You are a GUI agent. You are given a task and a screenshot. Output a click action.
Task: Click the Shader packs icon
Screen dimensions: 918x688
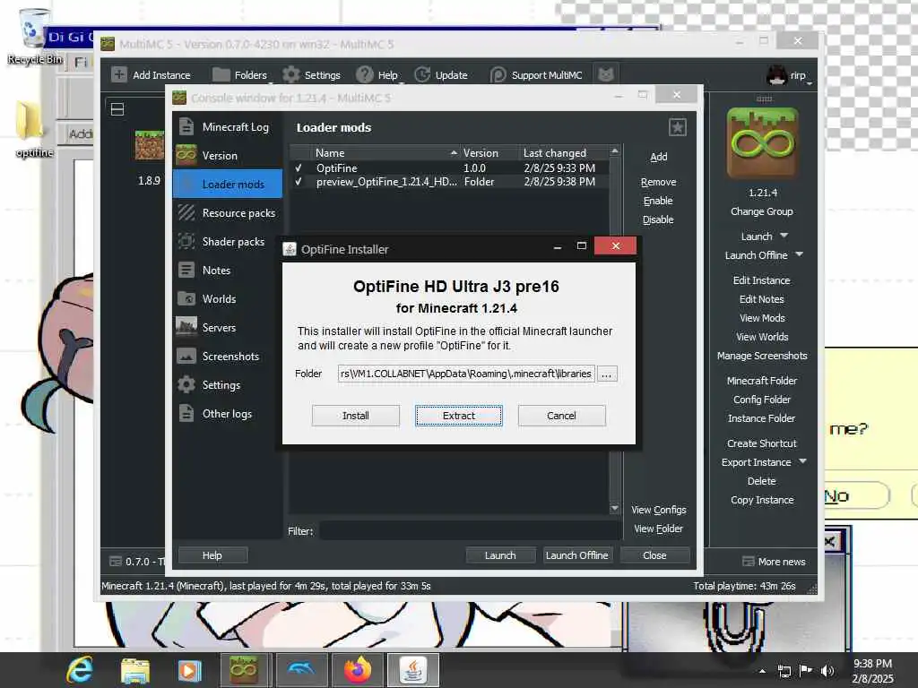click(186, 241)
